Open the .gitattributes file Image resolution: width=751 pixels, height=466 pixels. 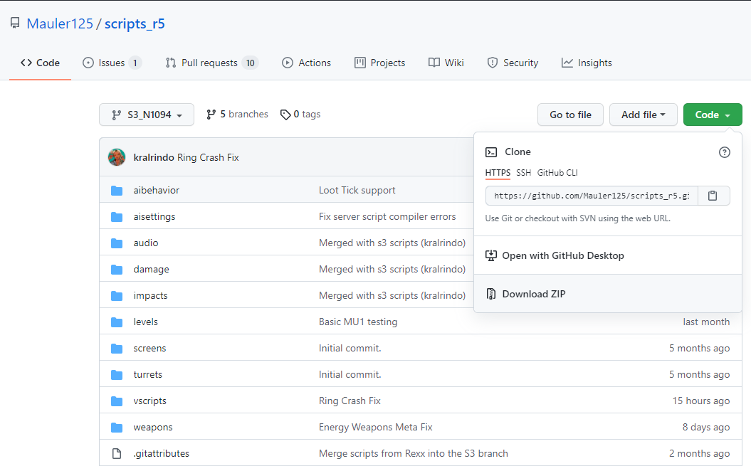click(x=161, y=453)
